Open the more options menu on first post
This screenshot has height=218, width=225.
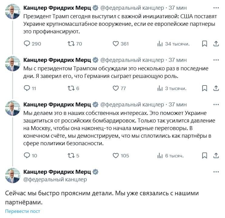(216, 7)
